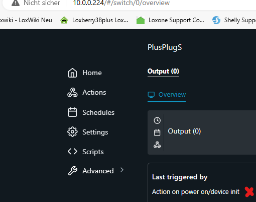This screenshot has width=256, height=202.
Task: Click the webhook icon in Output card
Action: coord(157,145)
